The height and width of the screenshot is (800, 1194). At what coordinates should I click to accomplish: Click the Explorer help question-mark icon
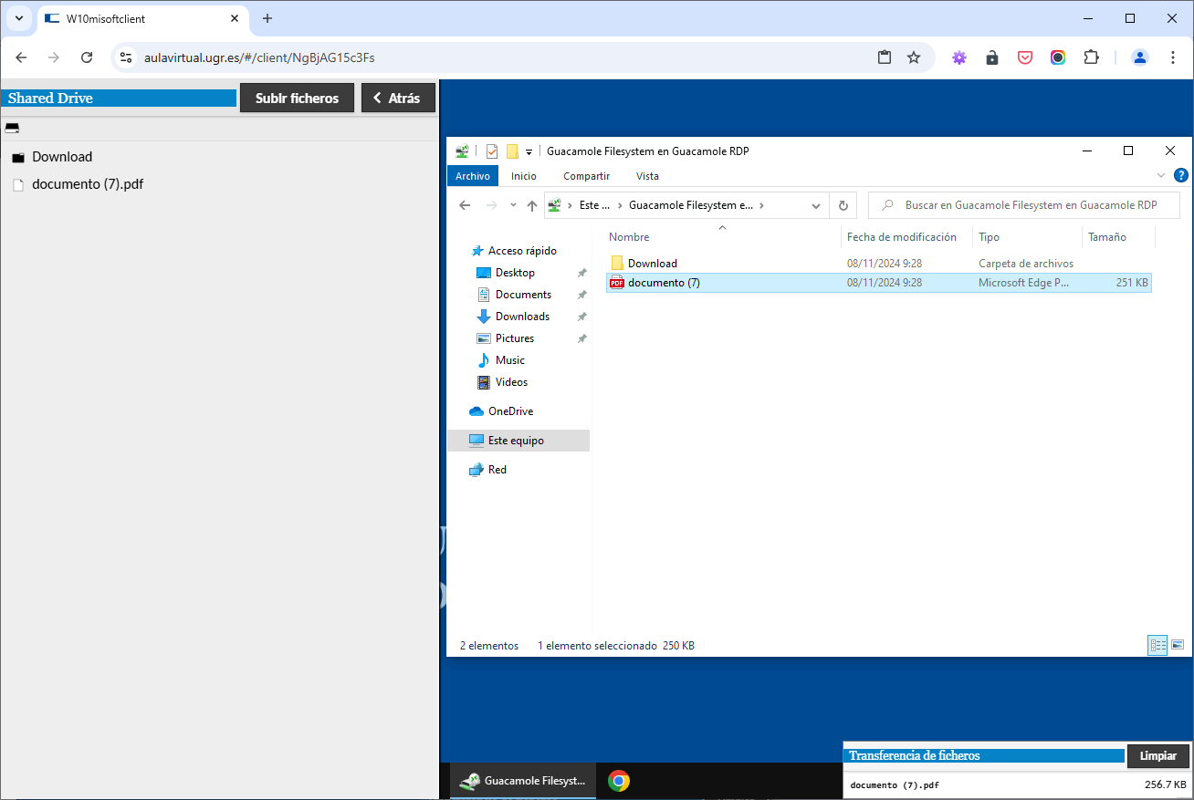1180,175
